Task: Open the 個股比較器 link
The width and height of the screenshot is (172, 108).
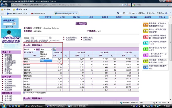Action: (x=88, y=37)
